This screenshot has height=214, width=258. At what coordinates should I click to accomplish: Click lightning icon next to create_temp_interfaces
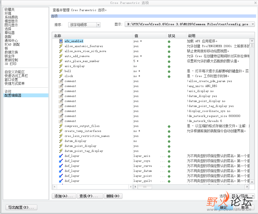(61, 131)
